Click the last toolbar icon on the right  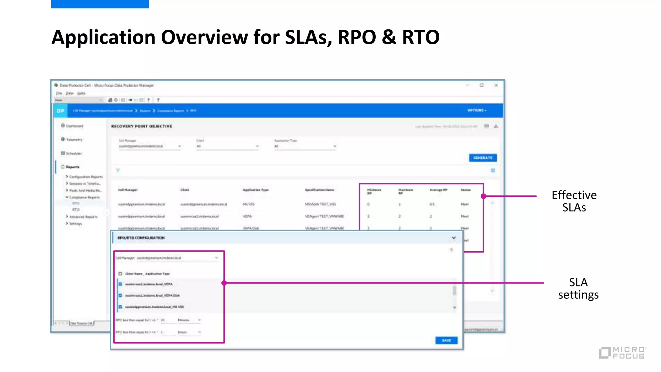(158, 100)
